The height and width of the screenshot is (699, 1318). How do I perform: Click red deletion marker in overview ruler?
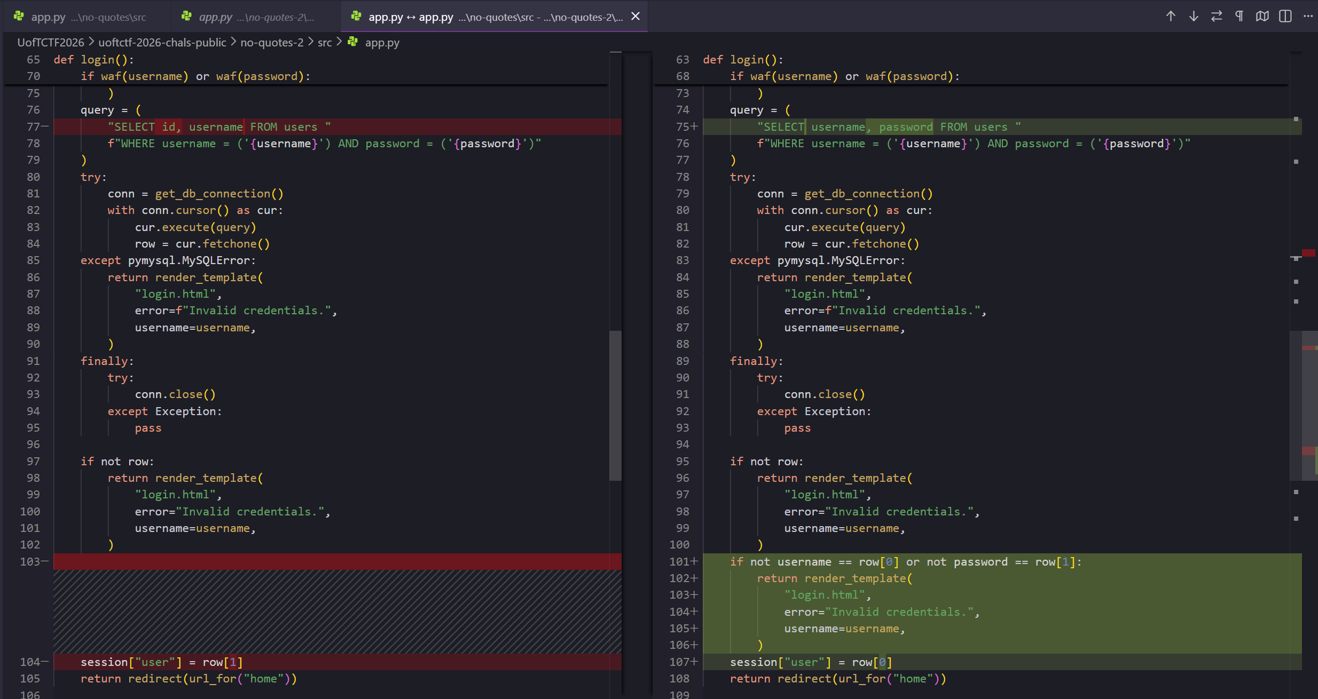tap(1308, 253)
